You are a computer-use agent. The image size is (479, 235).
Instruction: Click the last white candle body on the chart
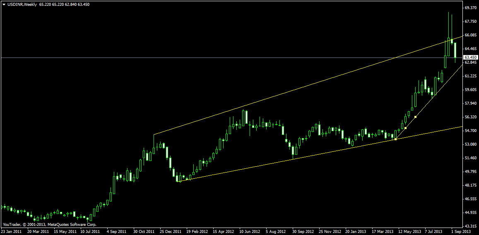455,50
